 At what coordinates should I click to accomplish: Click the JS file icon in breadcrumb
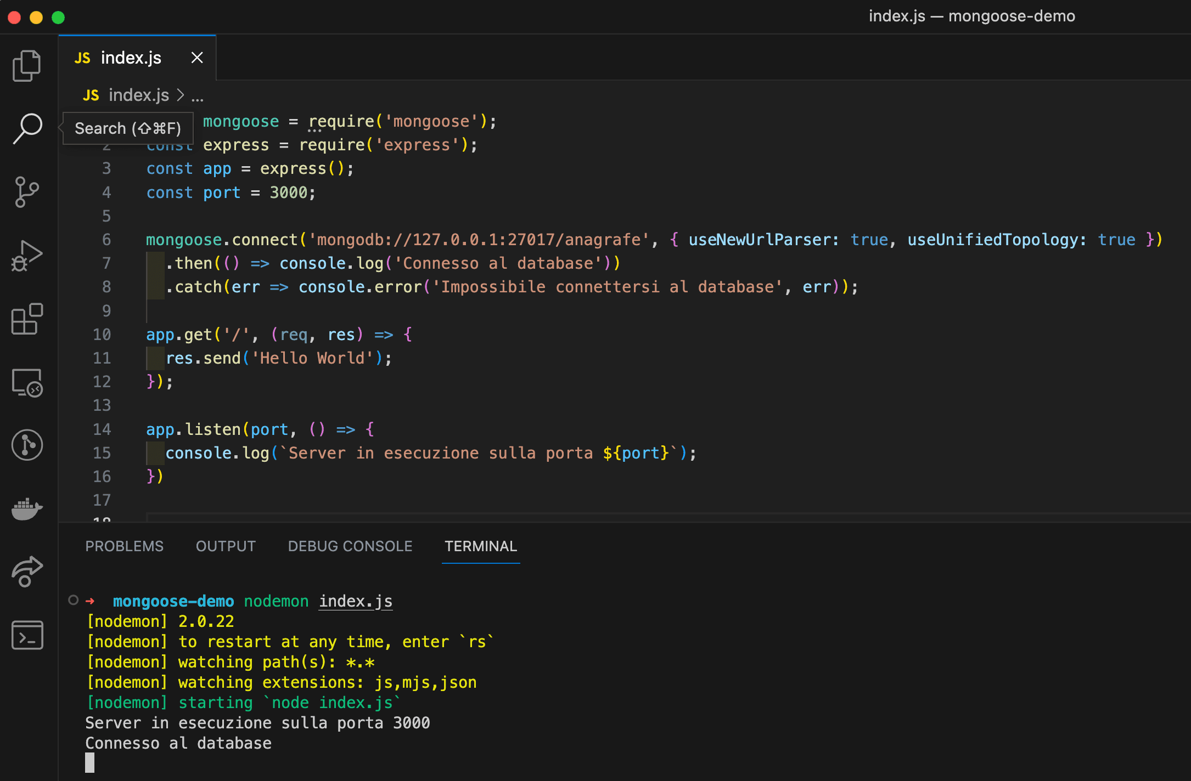[91, 95]
